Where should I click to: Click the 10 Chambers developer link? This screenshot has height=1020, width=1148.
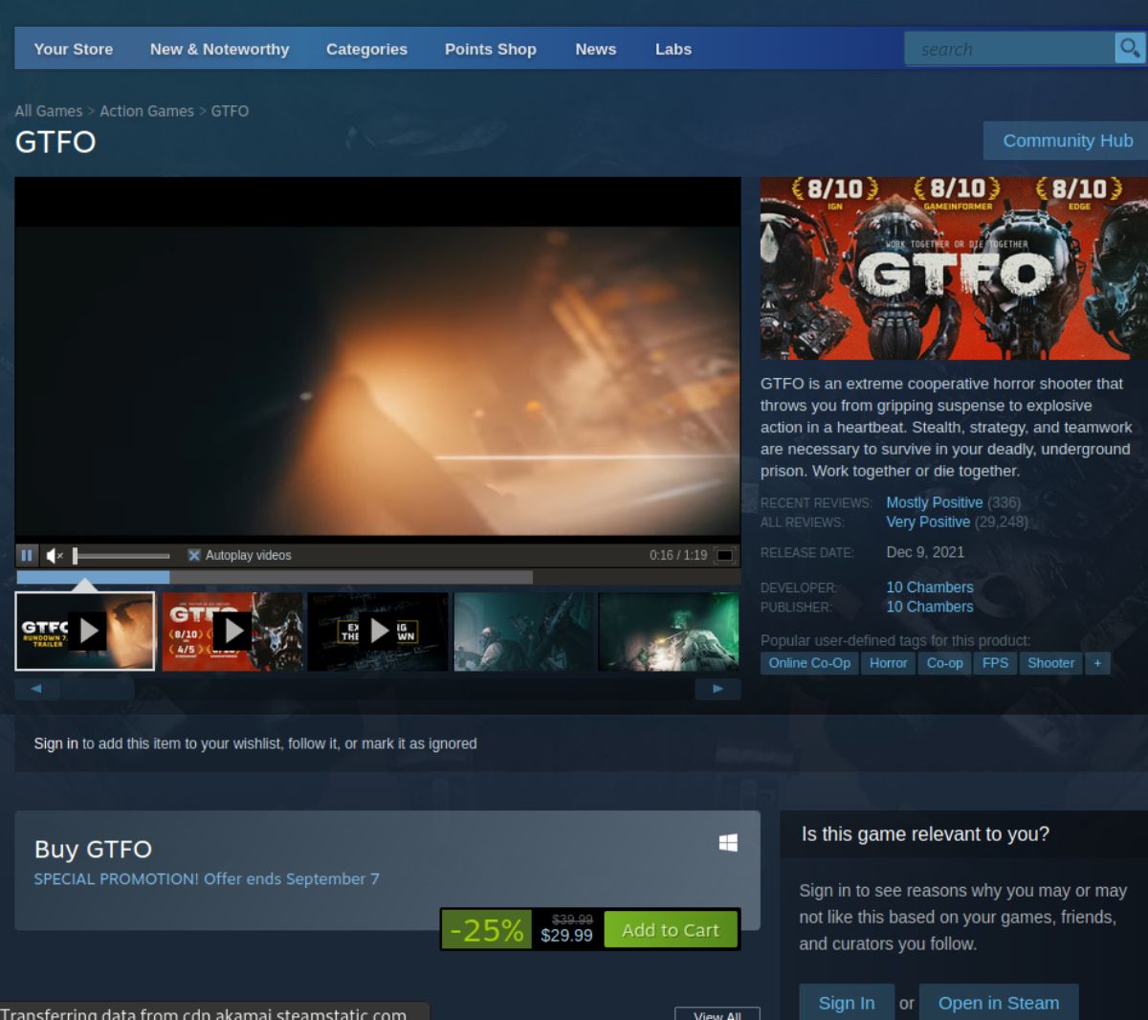click(929, 587)
